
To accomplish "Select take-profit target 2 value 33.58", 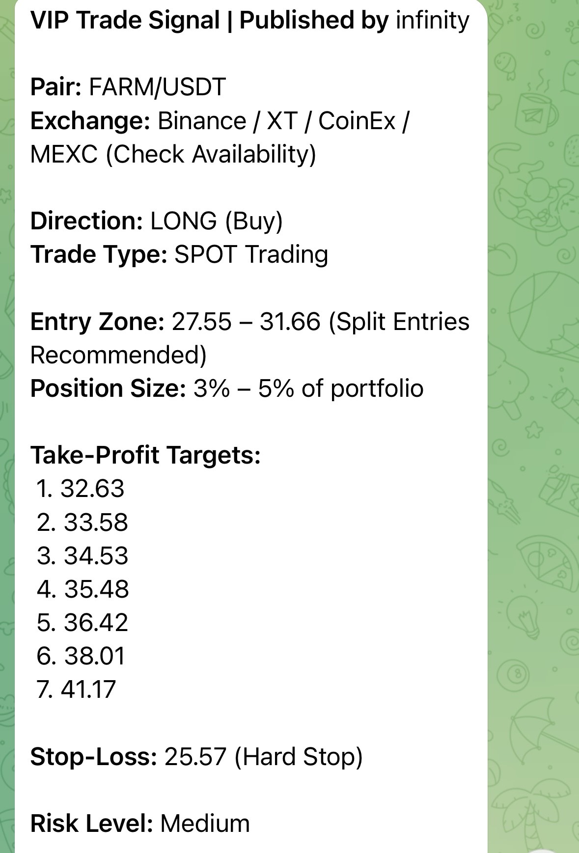I will click(x=96, y=523).
